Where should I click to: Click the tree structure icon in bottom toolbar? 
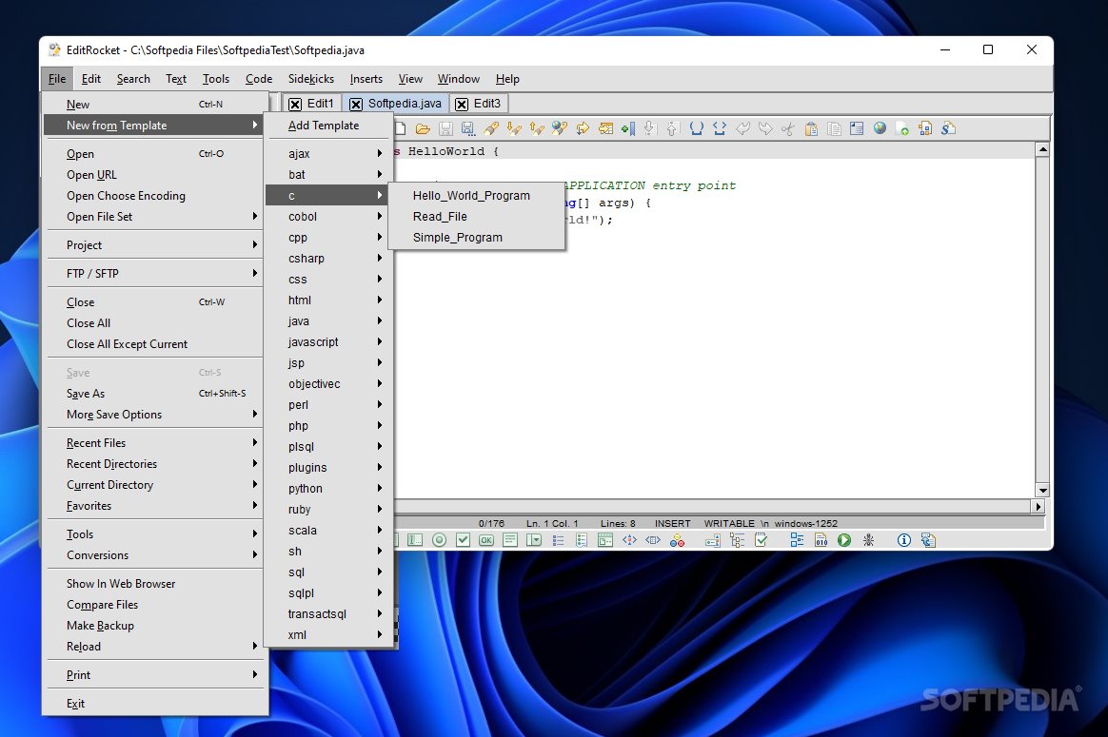pos(737,540)
